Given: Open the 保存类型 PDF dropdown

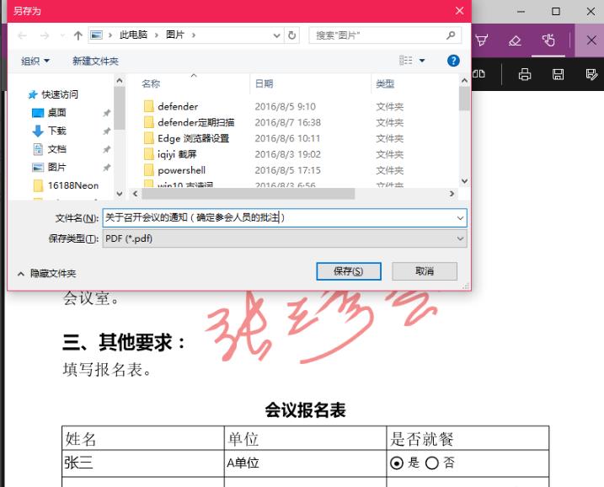Looking at the screenshot, I should pyautogui.click(x=285, y=238).
